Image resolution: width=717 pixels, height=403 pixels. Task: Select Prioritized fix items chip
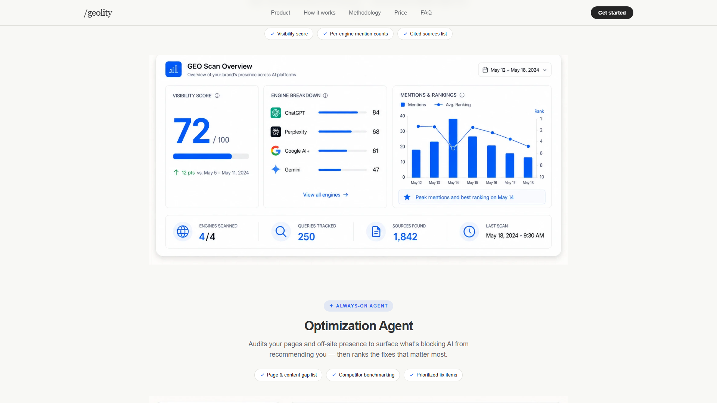point(433,375)
